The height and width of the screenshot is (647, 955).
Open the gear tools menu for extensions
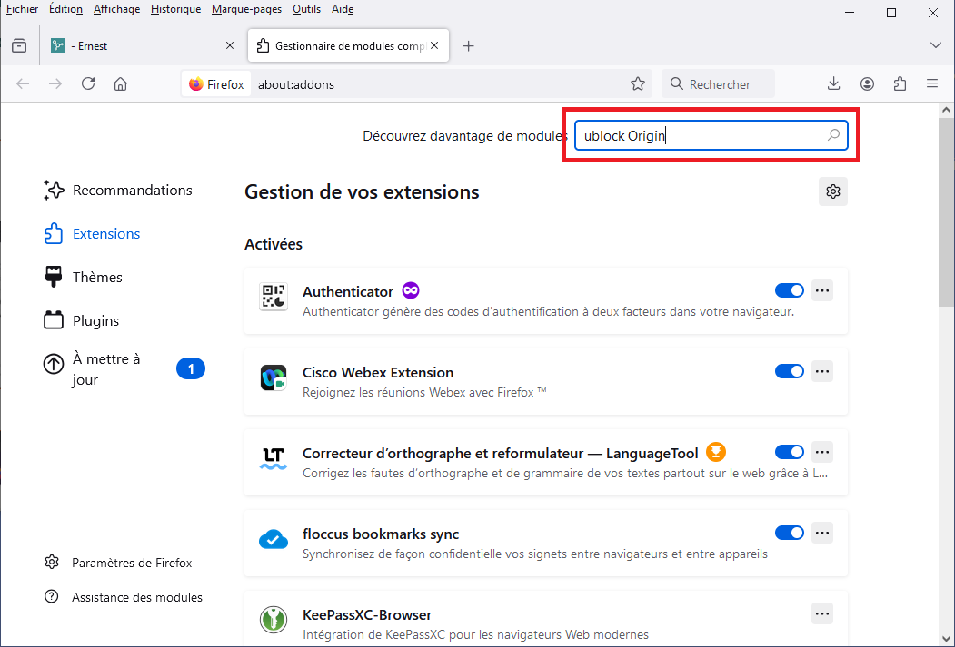coord(832,191)
